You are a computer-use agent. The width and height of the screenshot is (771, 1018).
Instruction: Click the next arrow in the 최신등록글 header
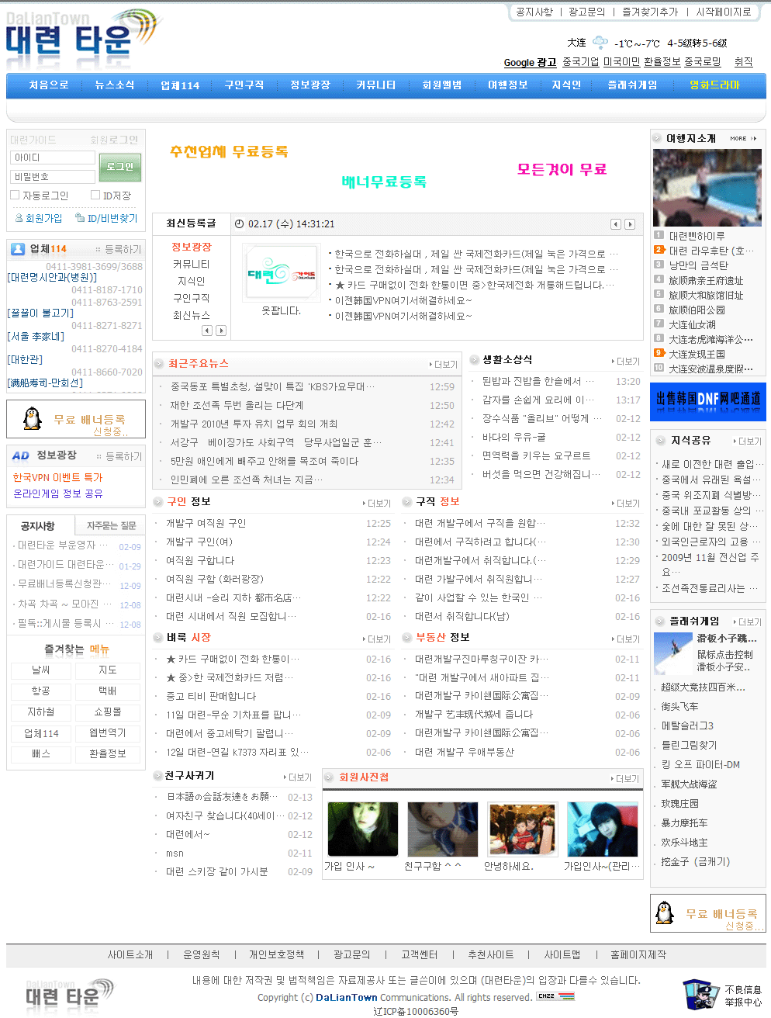(630, 224)
